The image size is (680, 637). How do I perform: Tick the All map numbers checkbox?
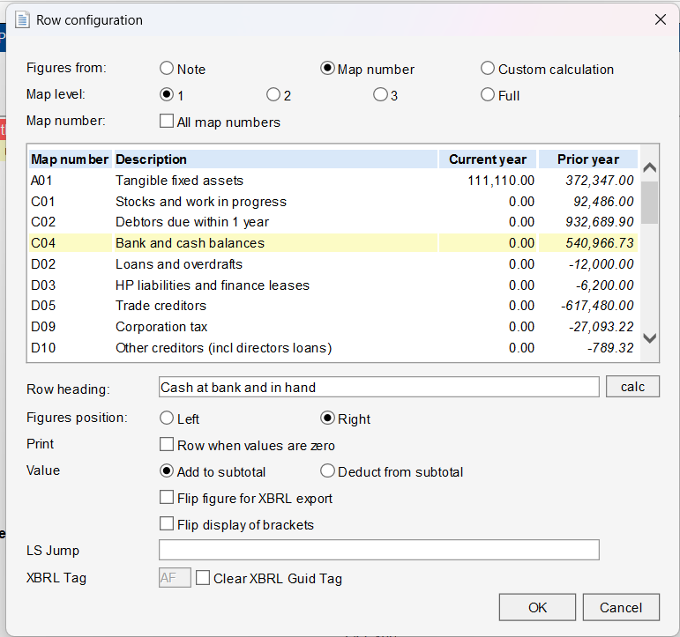pyautogui.click(x=167, y=121)
